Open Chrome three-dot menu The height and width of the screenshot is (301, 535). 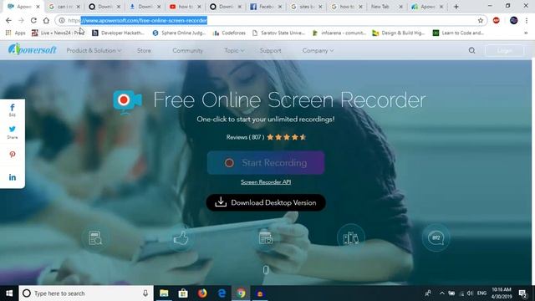pyautogui.click(x=527, y=20)
